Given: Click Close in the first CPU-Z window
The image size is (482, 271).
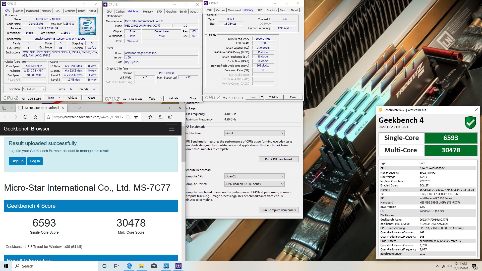Looking at the screenshot, I should (91, 98).
